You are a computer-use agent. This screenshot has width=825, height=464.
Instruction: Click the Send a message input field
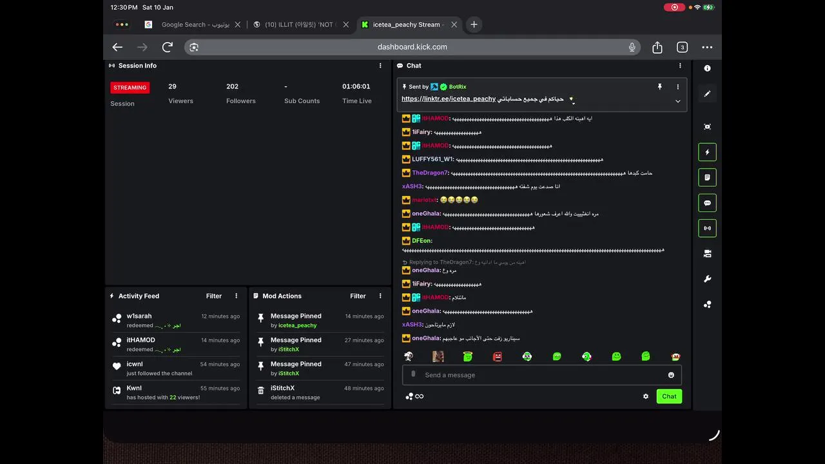542,375
